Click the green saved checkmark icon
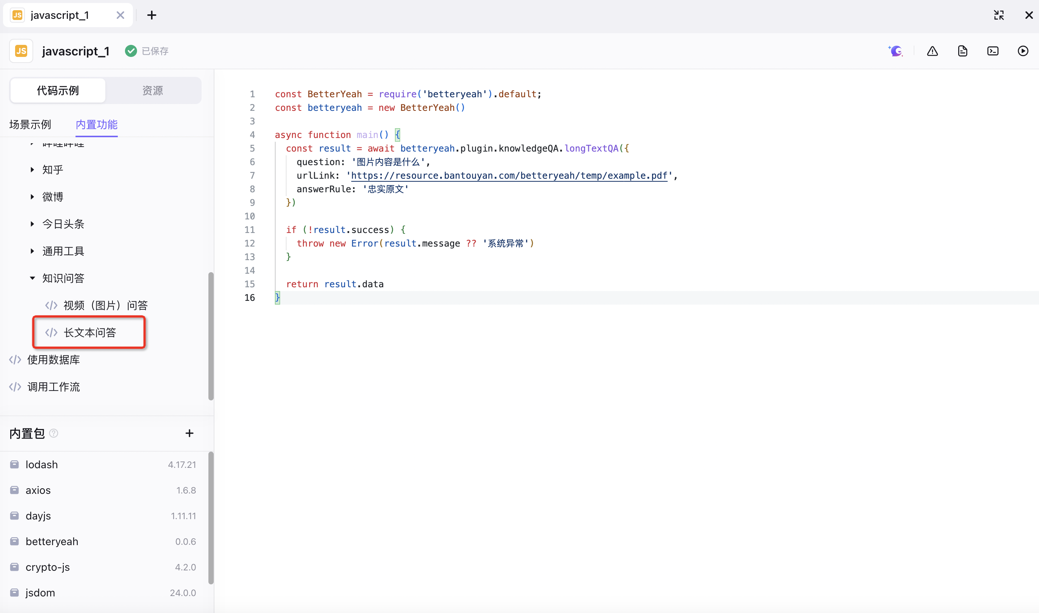1039x613 pixels. click(x=131, y=51)
